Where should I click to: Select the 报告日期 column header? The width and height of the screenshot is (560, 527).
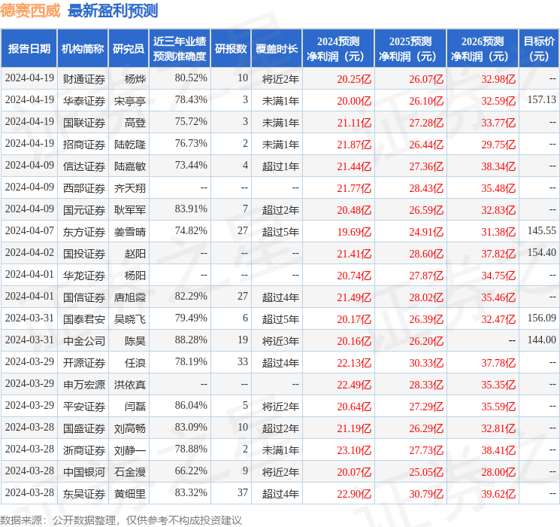coord(29,49)
